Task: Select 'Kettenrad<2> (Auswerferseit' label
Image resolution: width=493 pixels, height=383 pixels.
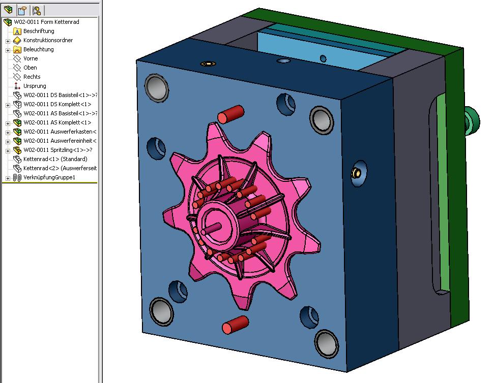Action: (60, 168)
